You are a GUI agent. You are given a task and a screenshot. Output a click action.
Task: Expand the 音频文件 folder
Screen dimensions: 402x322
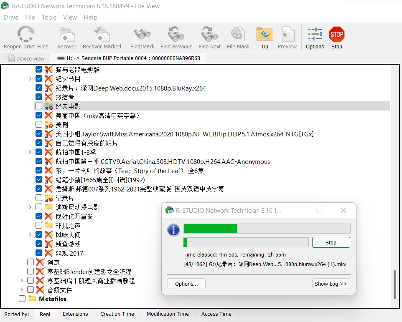tap(22, 289)
